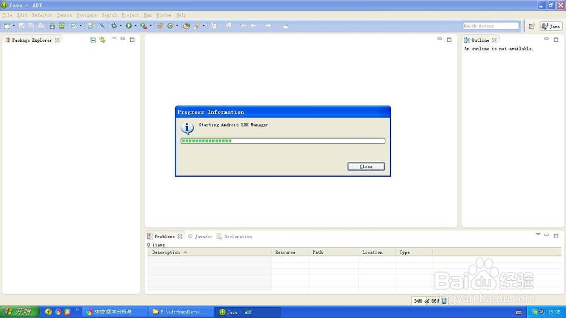Click the Last Edit Location arrow icon

point(243,25)
